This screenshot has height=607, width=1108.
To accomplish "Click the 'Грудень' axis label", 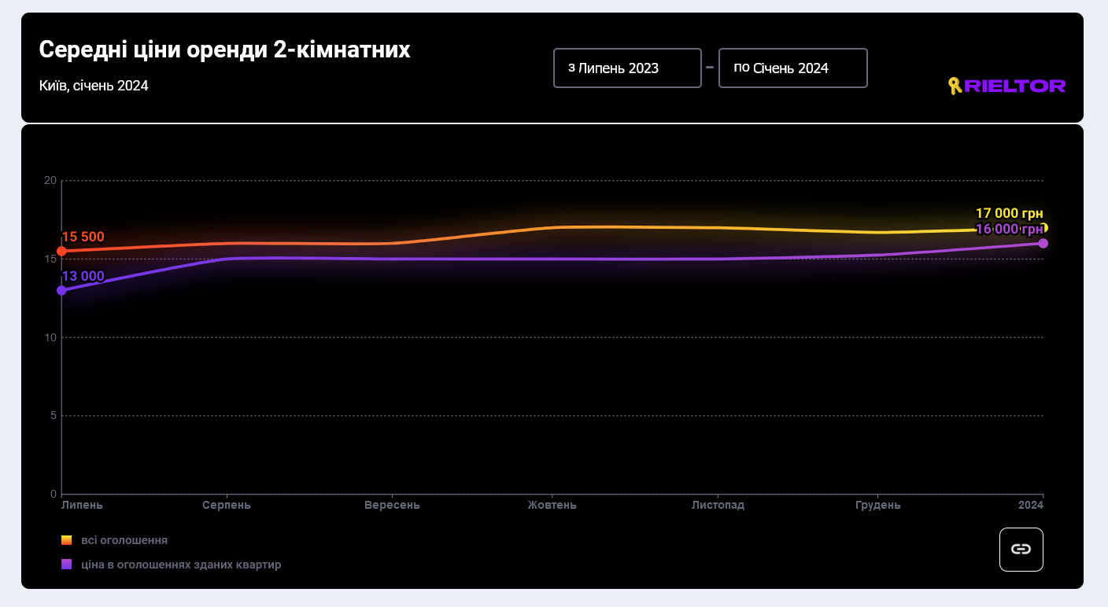I will (878, 505).
